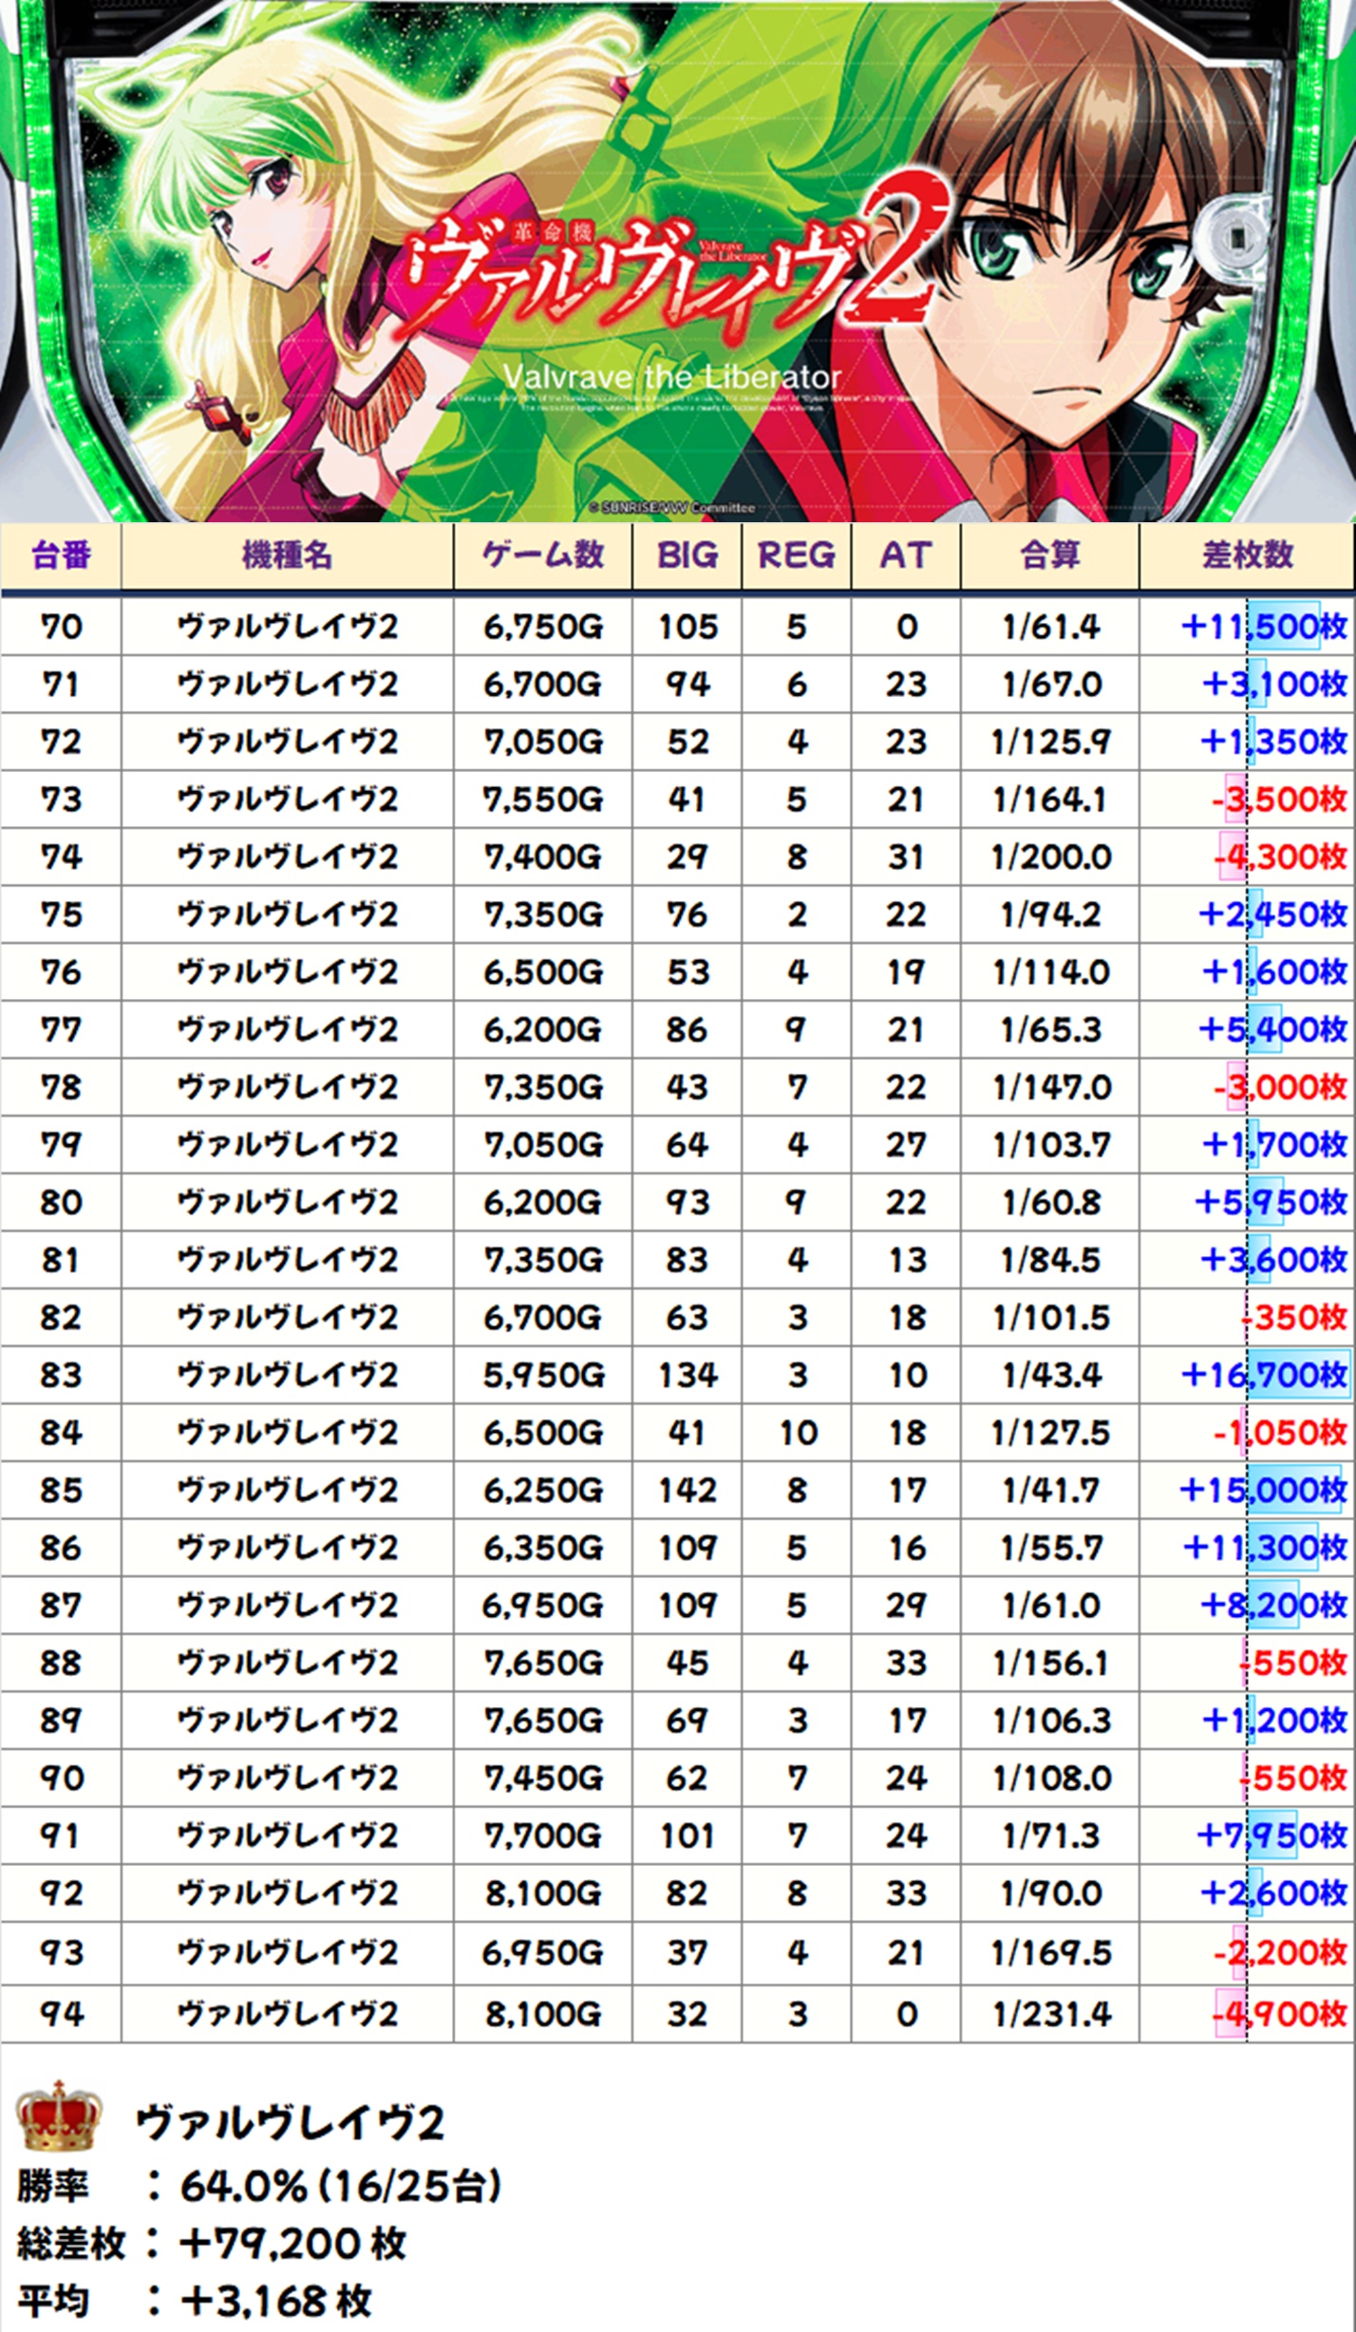This screenshot has width=1356, height=2332.
Task: Click BIG count 142
Action: [x=687, y=1490]
